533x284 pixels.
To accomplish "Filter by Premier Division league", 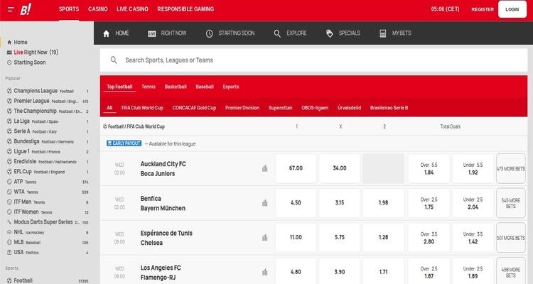I will (x=242, y=108).
